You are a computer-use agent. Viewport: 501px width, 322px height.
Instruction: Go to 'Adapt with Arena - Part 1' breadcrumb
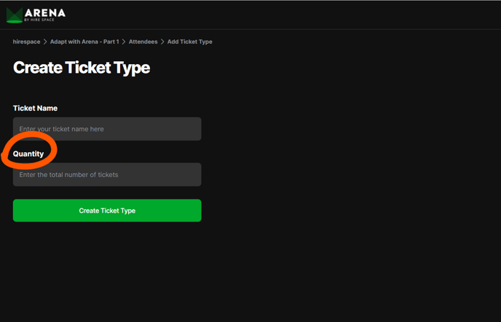coord(84,42)
